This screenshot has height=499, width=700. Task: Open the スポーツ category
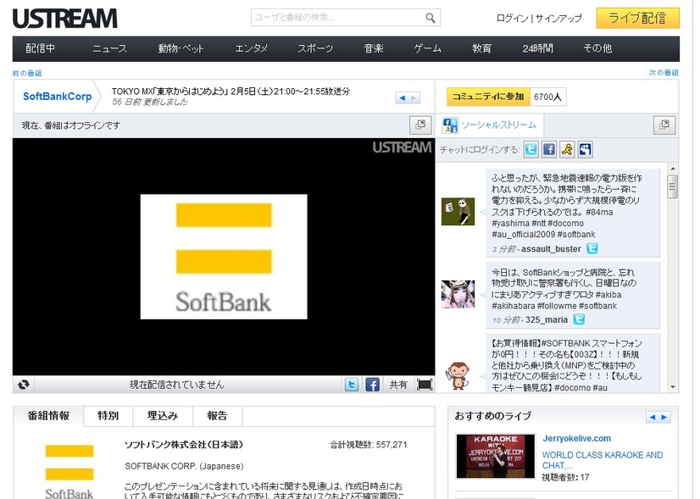315,48
